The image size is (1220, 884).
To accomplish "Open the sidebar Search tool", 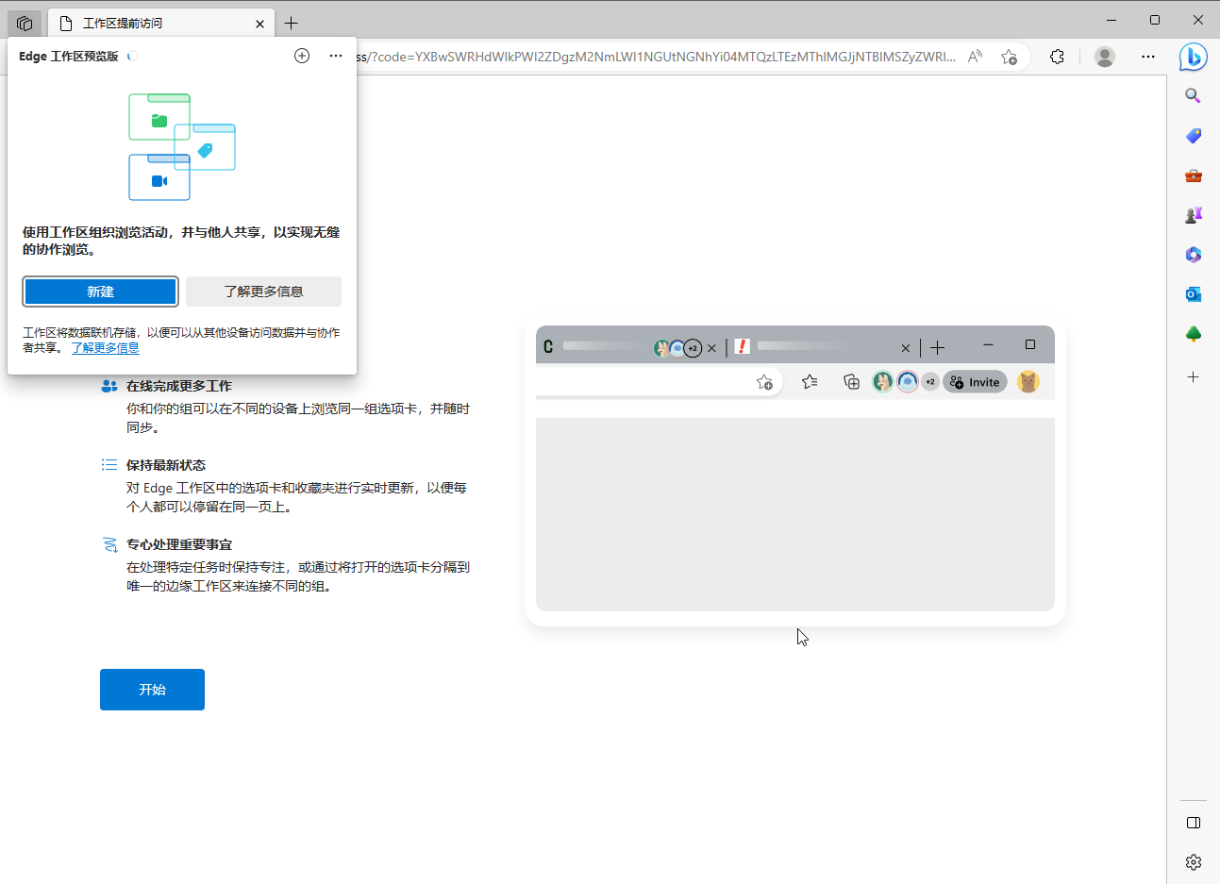I will (1193, 96).
